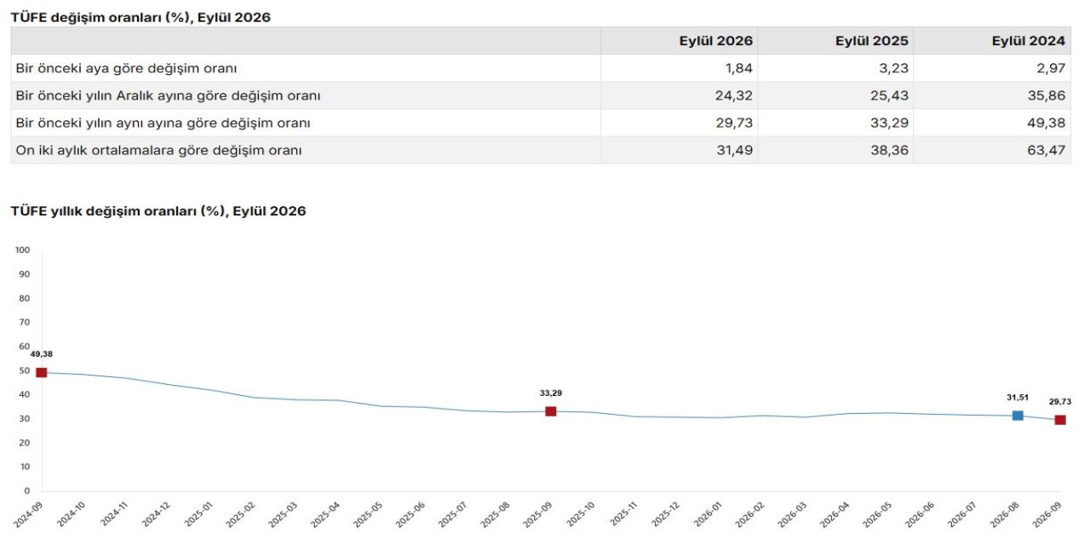
Task: Click the 2026-09 x-axis label
Action: (1047, 514)
